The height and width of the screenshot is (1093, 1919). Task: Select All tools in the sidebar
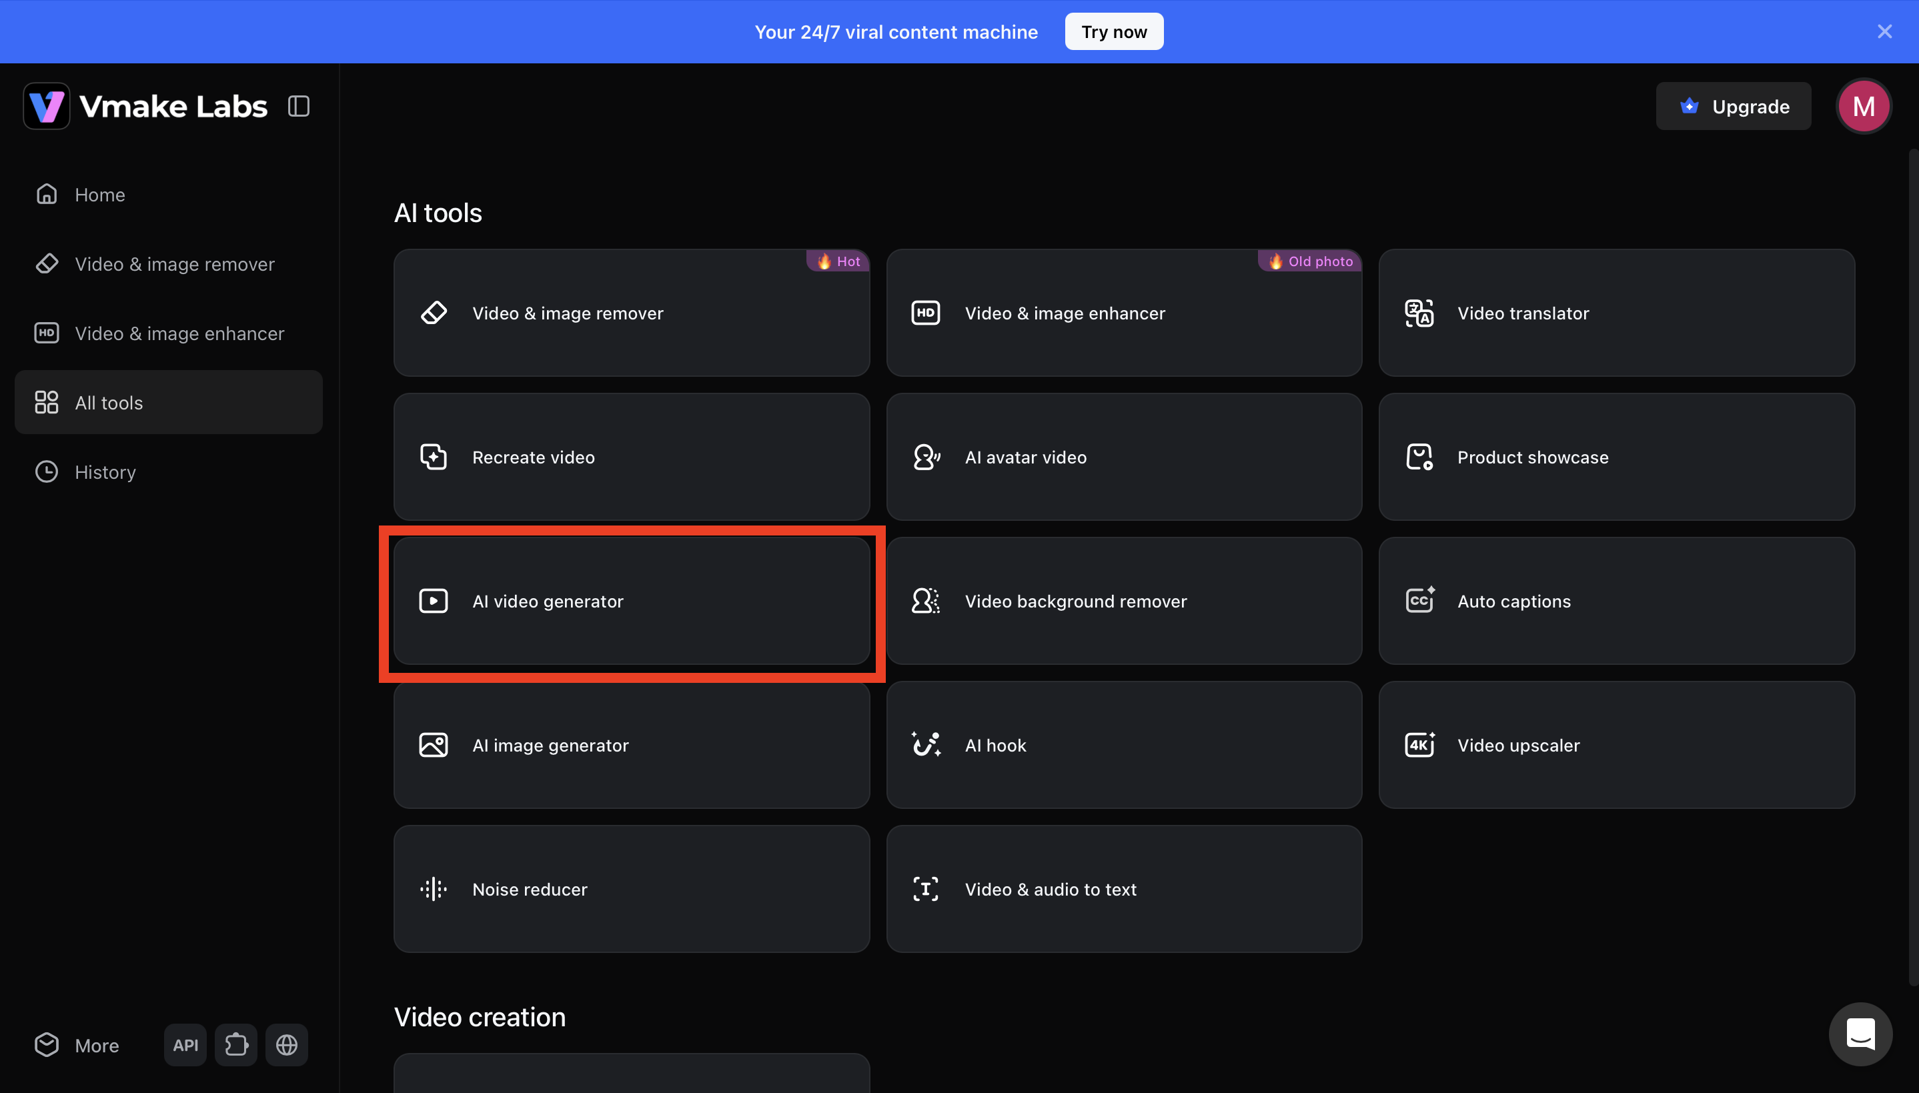click(168, 402)
